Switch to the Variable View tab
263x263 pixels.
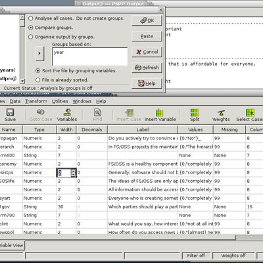click(12, 245)
